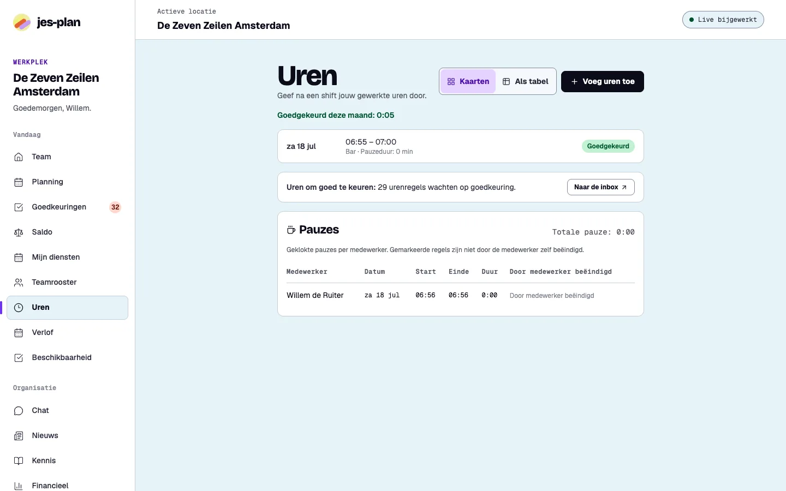Click the Chat speech bubble icon
This screenshot has height=491, width=786.
coord(19,411)
